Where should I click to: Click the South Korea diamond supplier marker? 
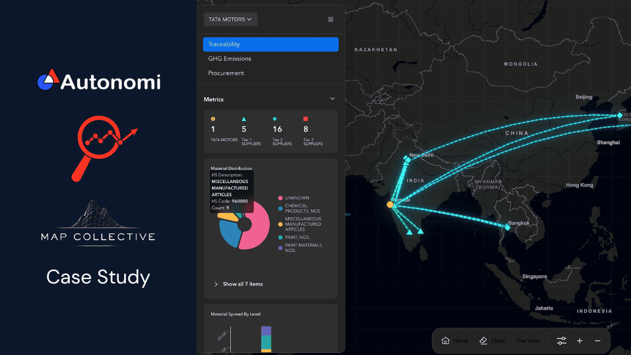(x=619, y=115)
